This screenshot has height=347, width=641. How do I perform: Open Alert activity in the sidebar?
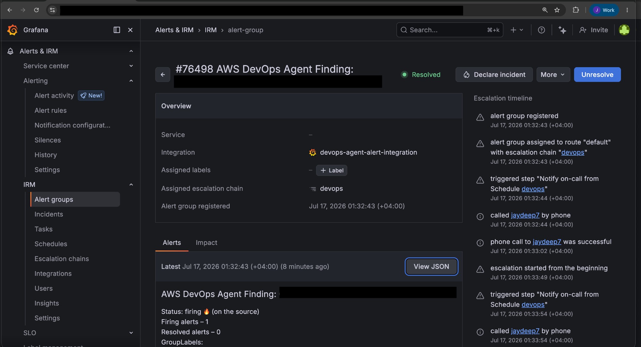pos(54,96)
